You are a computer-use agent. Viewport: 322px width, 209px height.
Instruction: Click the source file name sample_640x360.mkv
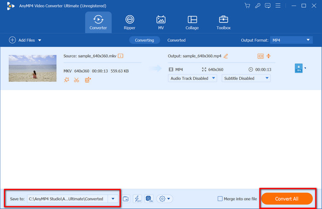(x=97, y=56)
